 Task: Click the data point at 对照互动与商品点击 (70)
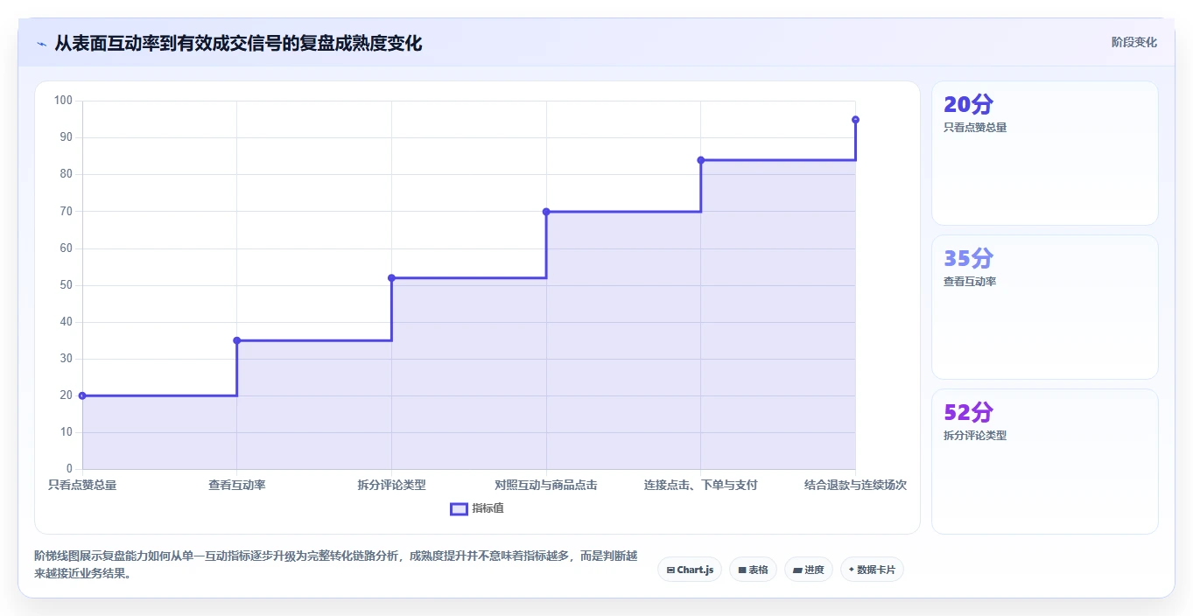point(546,212)
